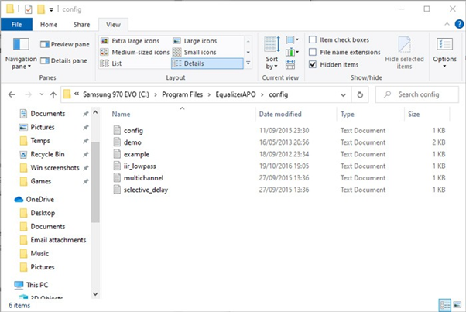Viewport: 466px width, 312px height.
Task: Switch to Medium-sized icons layout
Action: 135,53
